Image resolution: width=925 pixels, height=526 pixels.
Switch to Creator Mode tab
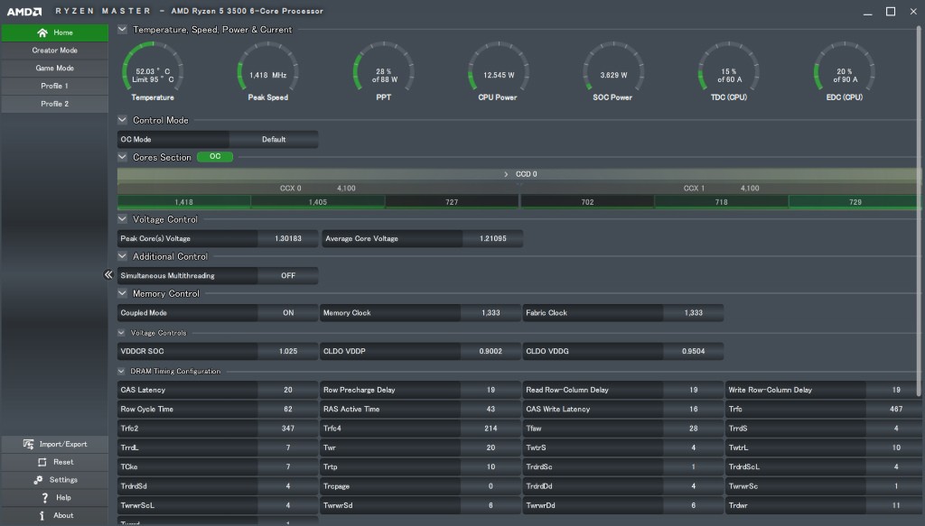(54, 51)
